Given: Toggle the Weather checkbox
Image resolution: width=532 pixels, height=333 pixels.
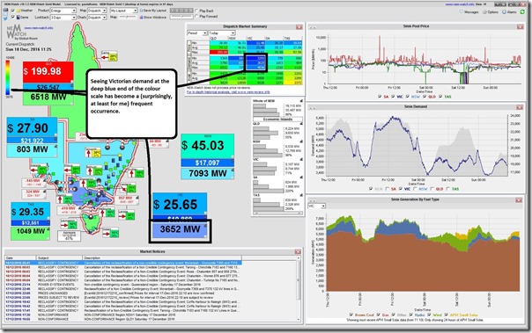Looking at the screenshot, I should point(13,11).
